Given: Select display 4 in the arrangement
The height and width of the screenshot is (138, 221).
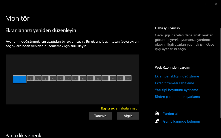Looking at the screenshot, I should [45, 78].
